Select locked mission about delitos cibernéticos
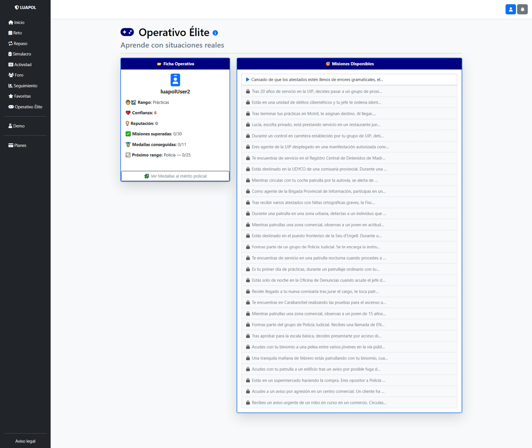532x448 pixels. [316, 102]
